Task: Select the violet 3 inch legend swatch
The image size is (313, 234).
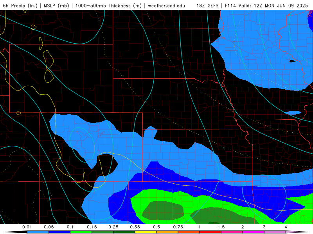Action: point(275,232)
